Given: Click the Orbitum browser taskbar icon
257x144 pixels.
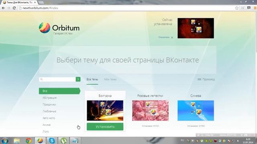Looking at the screenshot, I should 40,140.
